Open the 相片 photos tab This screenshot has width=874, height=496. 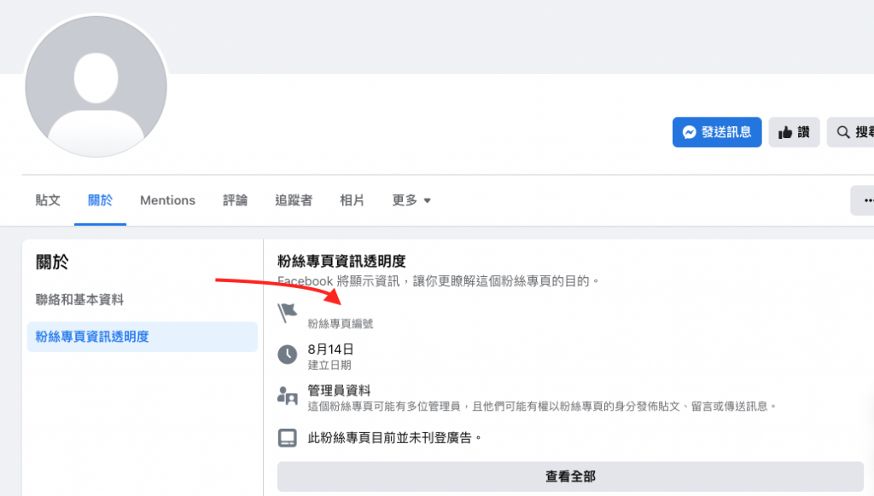pos(353,200)
